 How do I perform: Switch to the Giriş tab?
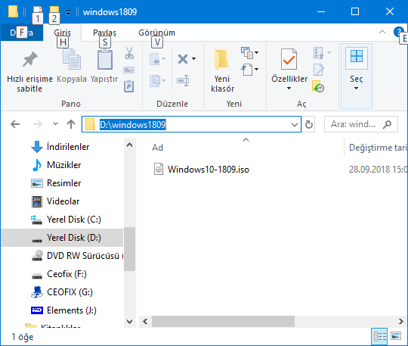(63, 33)
